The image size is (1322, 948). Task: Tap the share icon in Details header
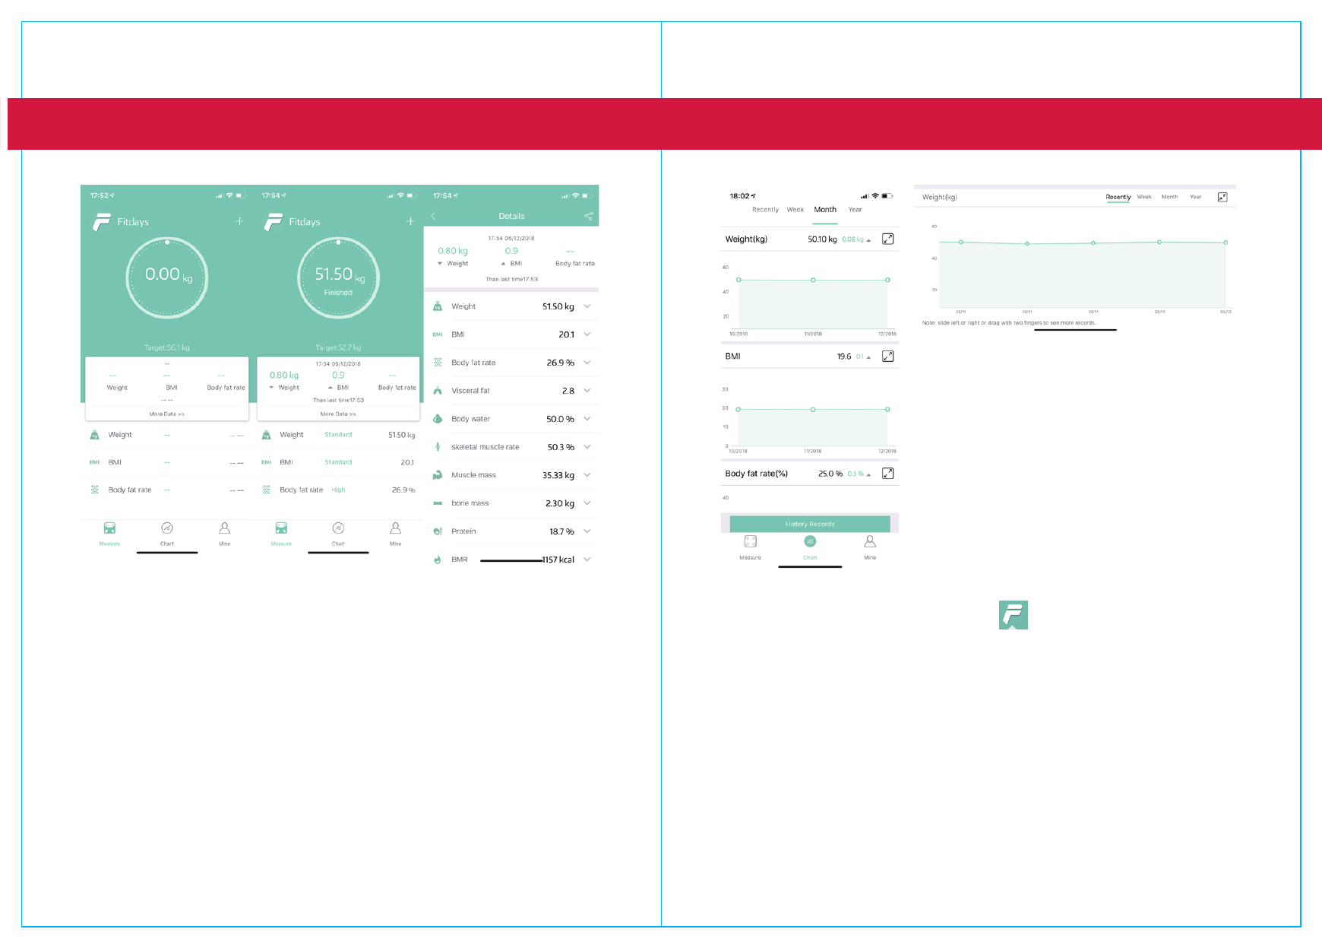click(x=588, y=217)
